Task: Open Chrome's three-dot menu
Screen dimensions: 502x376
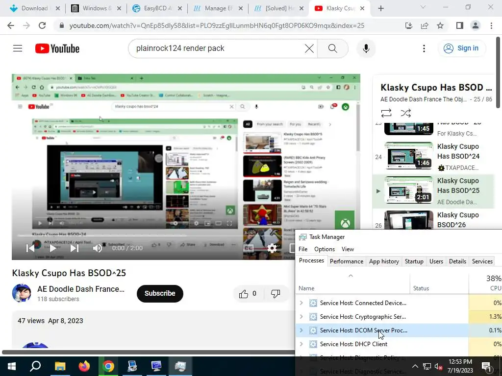Action: 491,25
